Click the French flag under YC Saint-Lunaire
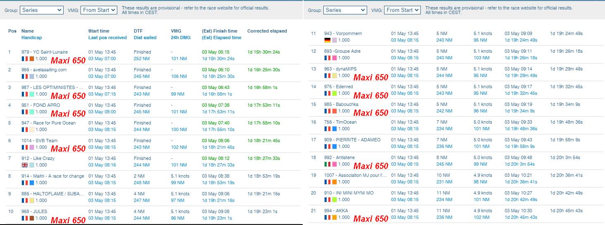The image size is (605, 225). point(24,59)
